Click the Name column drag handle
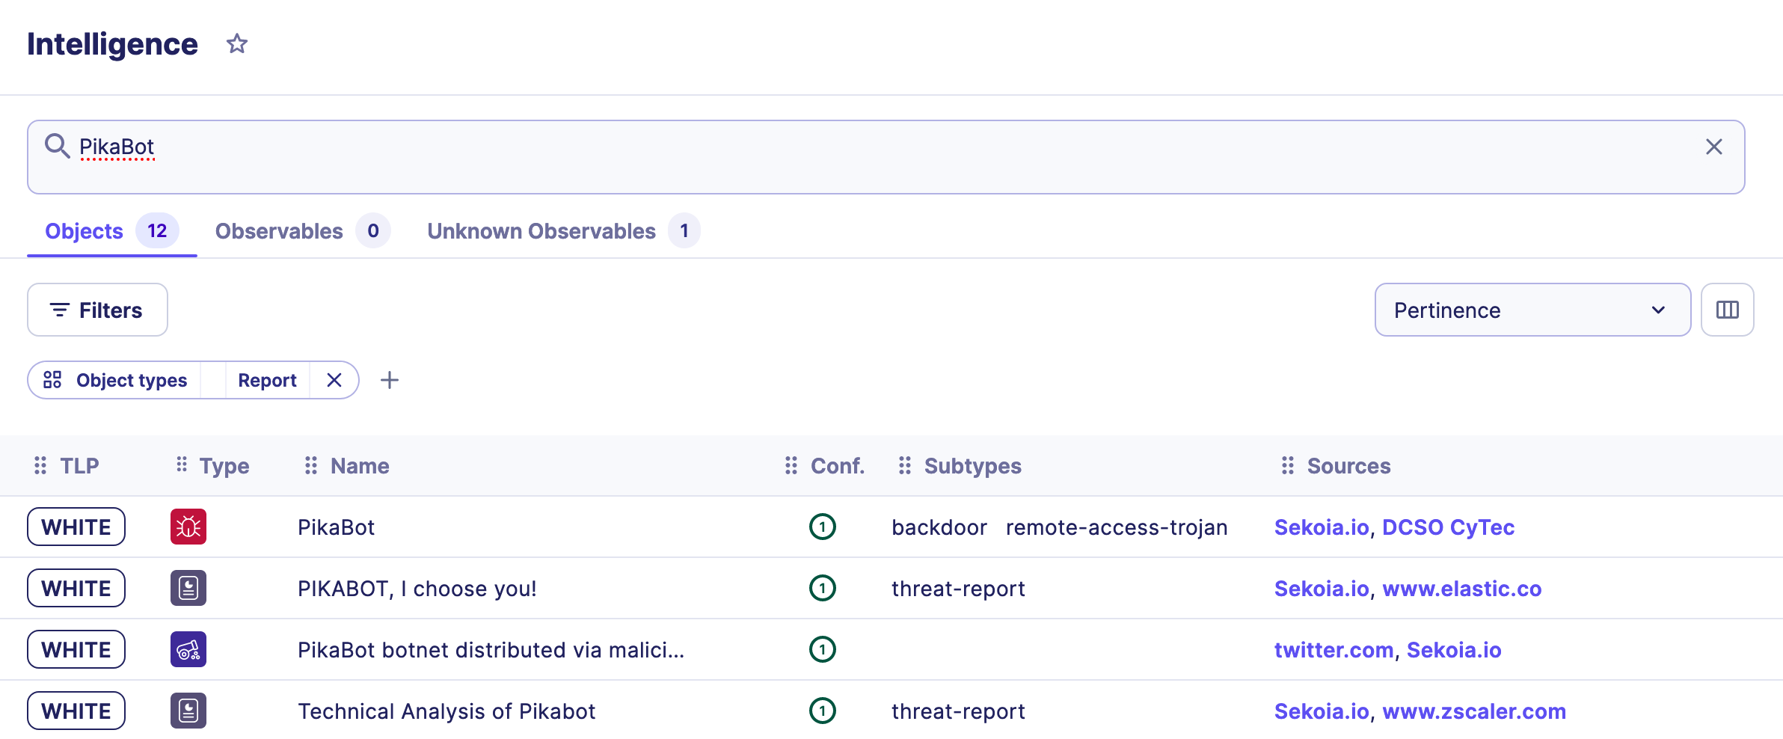 311,466
